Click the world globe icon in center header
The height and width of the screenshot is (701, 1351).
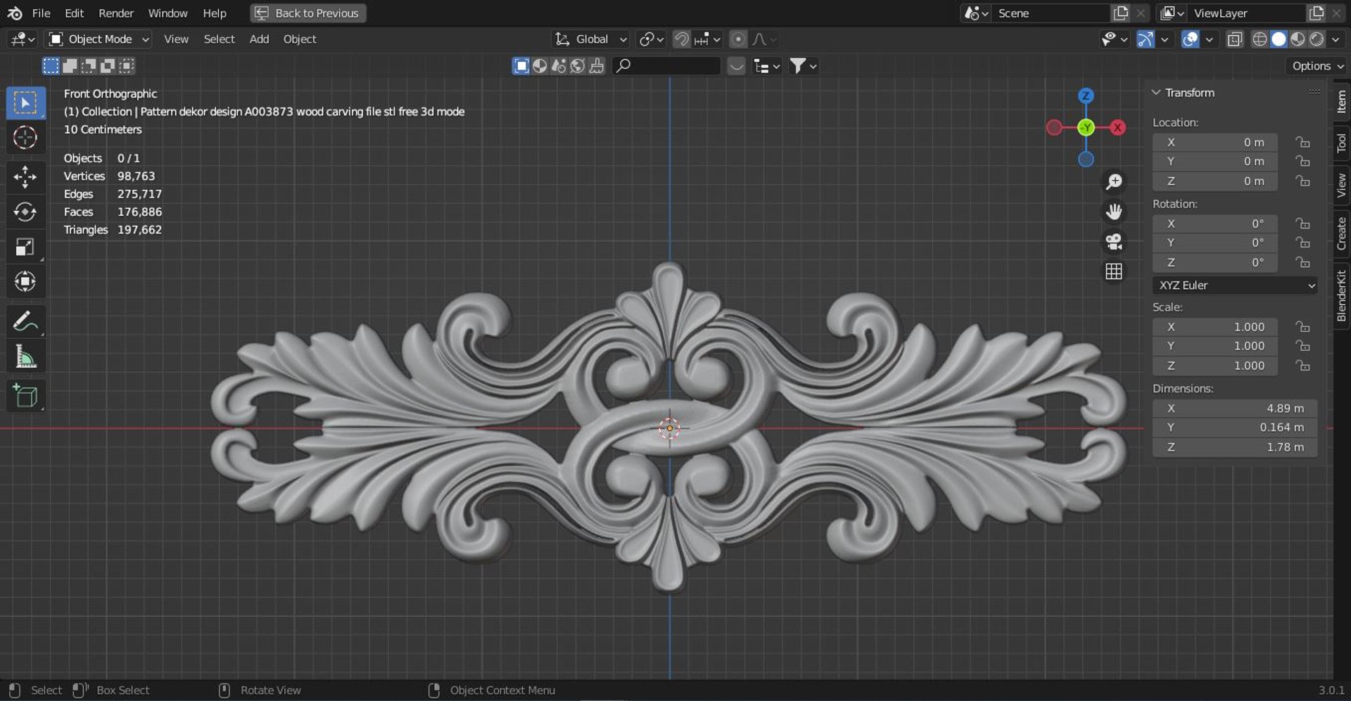coord(578,66)
